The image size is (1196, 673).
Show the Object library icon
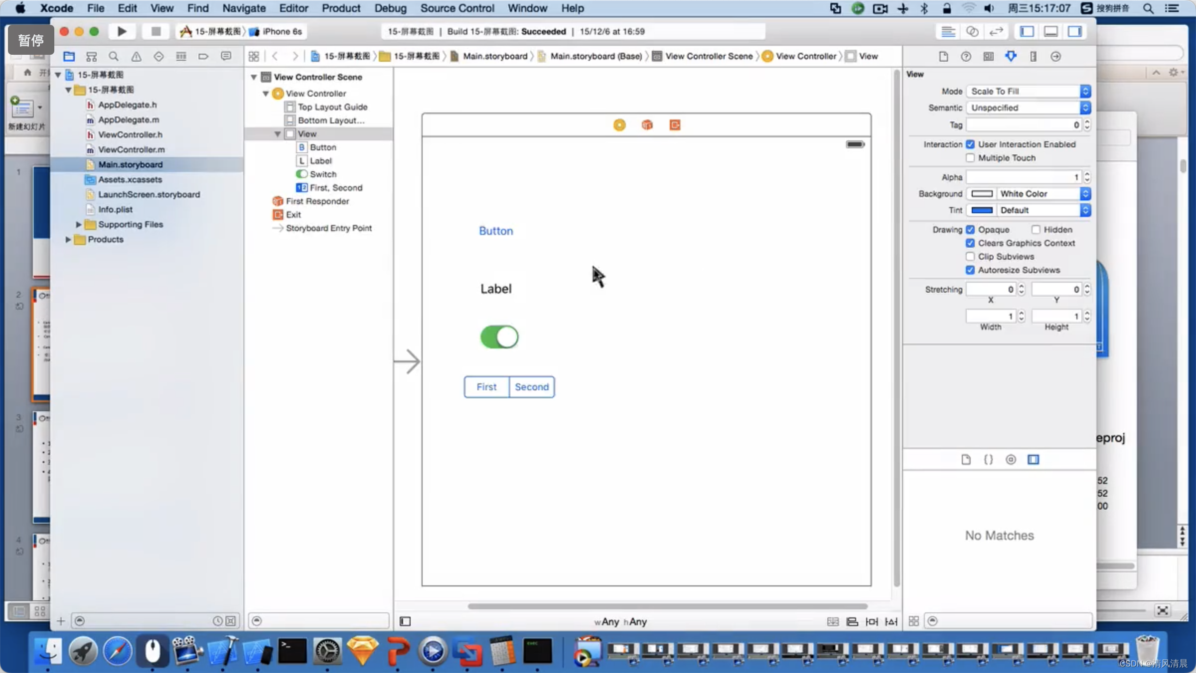click(1011, 459)
